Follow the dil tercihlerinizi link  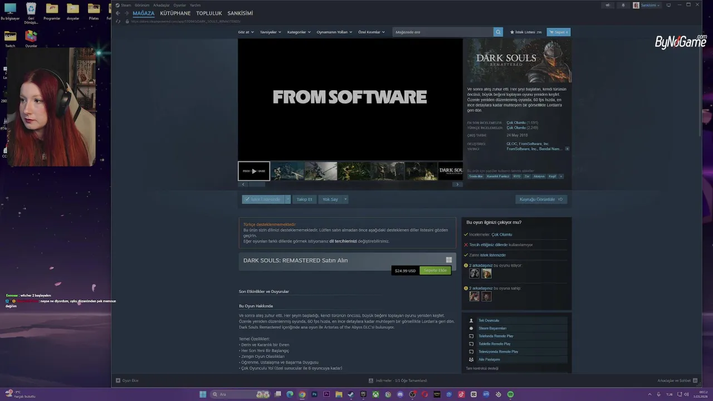343,241
